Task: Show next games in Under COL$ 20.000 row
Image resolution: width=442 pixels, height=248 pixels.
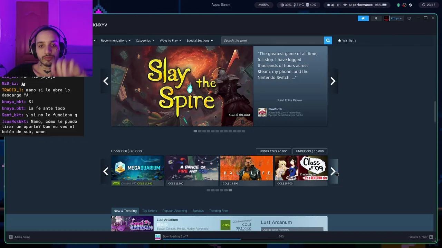Action: (x=333, y=171)
